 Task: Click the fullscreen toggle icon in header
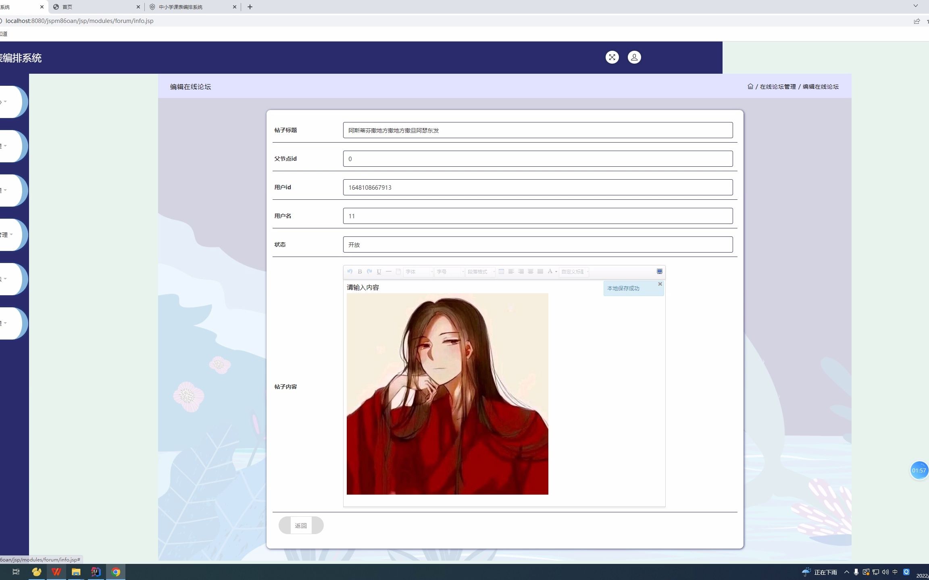click(x=612, y=57)
